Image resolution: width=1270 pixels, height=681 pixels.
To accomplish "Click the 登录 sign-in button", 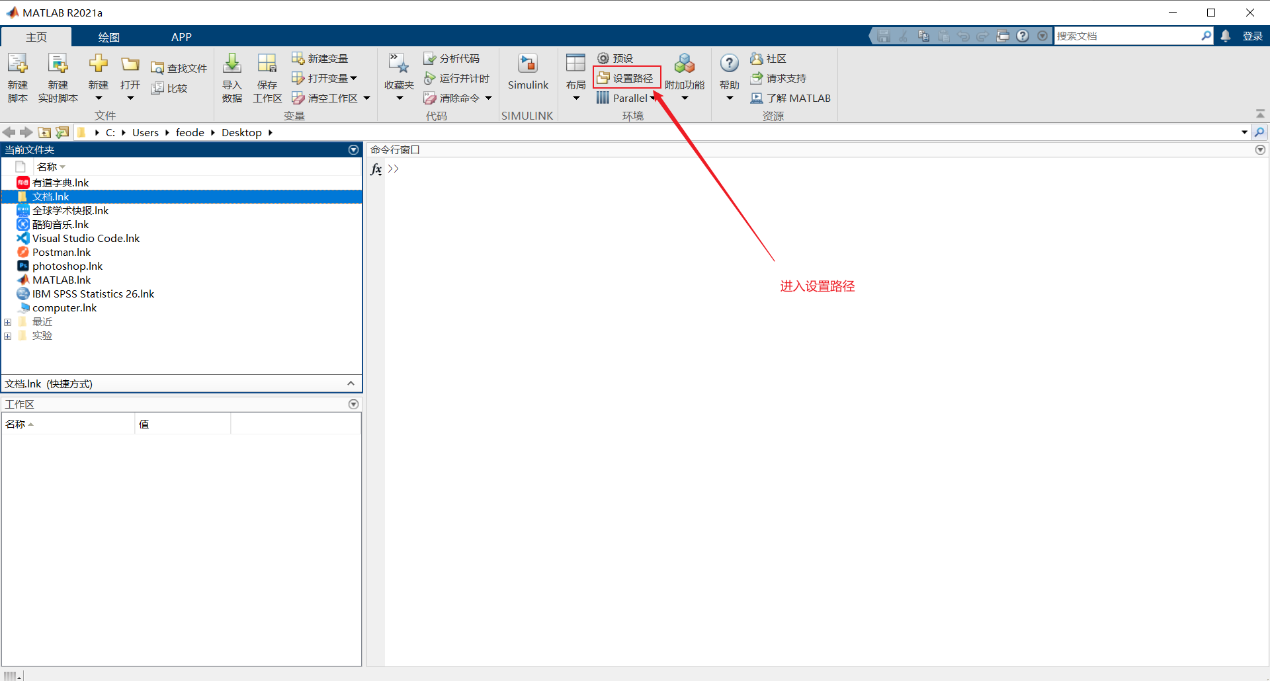I will click(x=1253, y=36).
